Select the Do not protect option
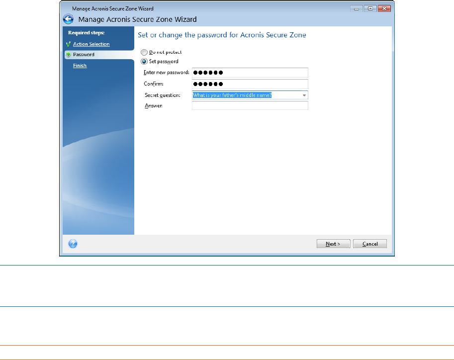 pyautogui.click(x=144, y=52)
